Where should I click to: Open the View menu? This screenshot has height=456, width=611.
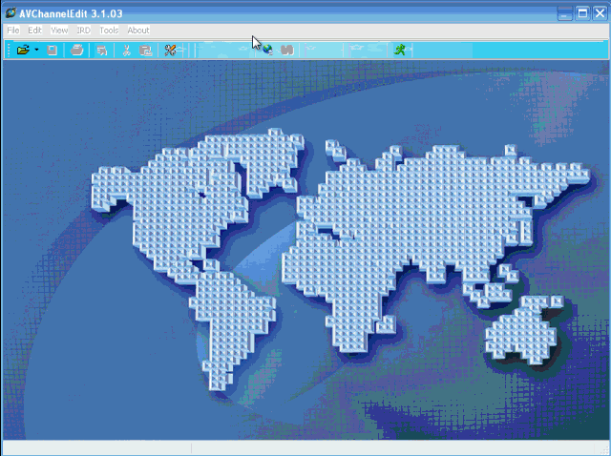point(59,31)
